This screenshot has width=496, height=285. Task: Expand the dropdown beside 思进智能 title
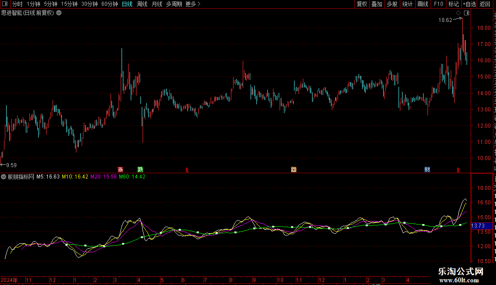pyautogui.click(x=59, y=13)
